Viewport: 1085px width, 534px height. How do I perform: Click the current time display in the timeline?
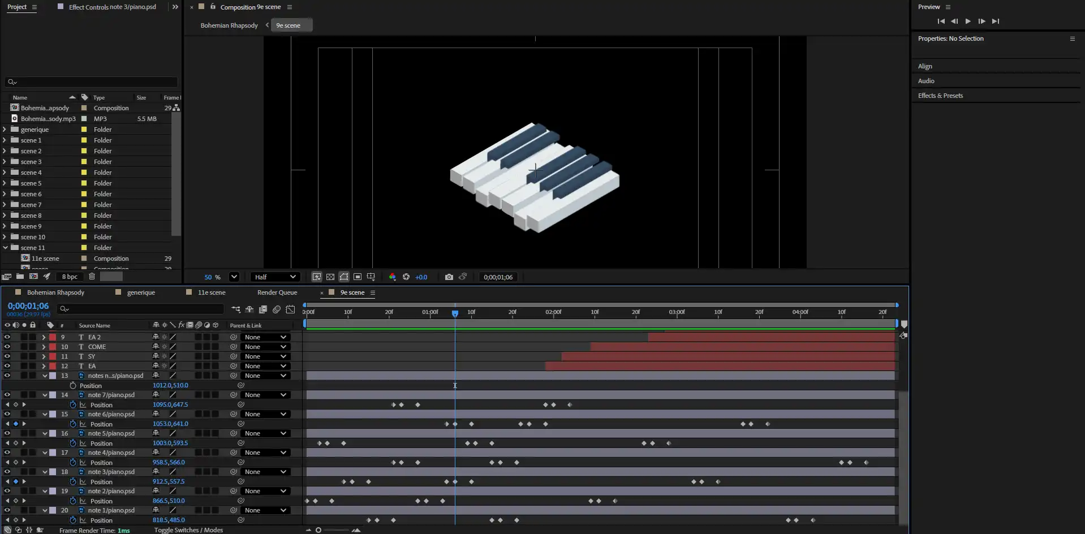(28, 305)
